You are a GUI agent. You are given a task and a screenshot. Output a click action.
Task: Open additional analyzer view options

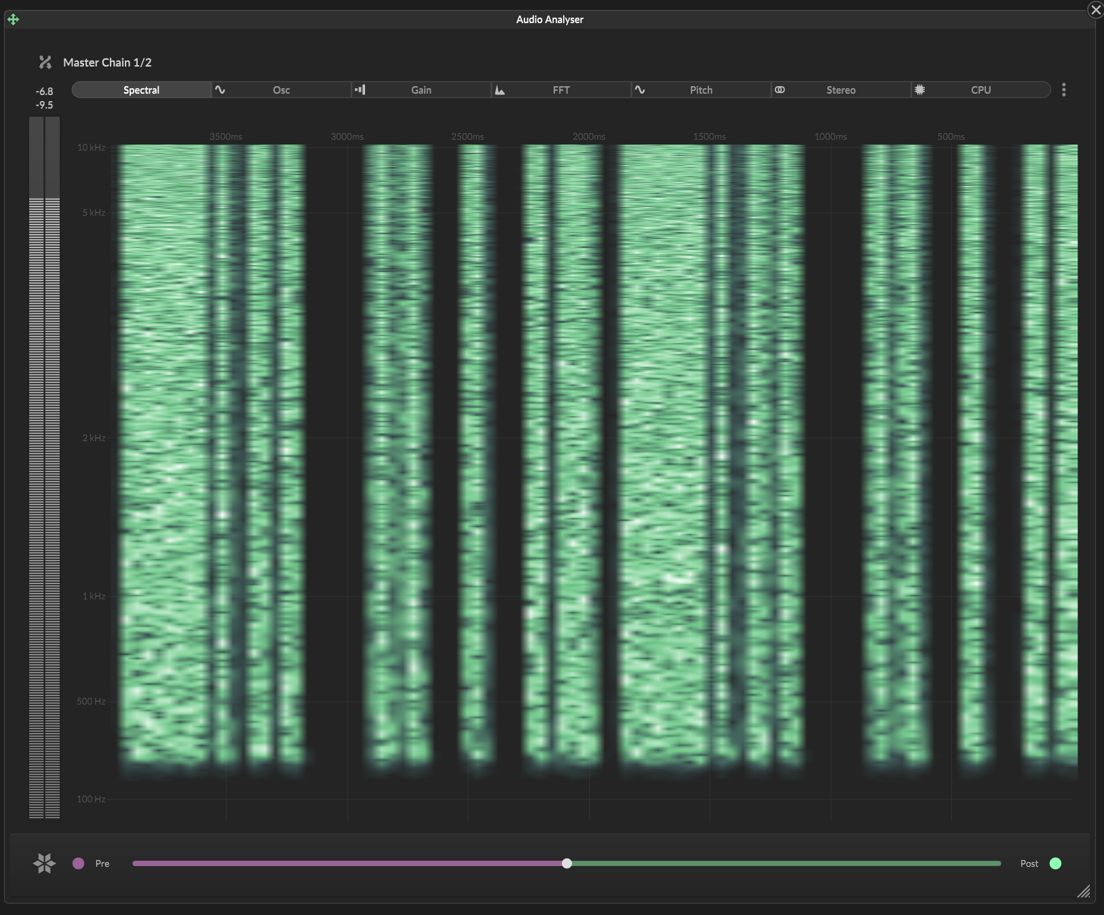[x=1063, y=89]
